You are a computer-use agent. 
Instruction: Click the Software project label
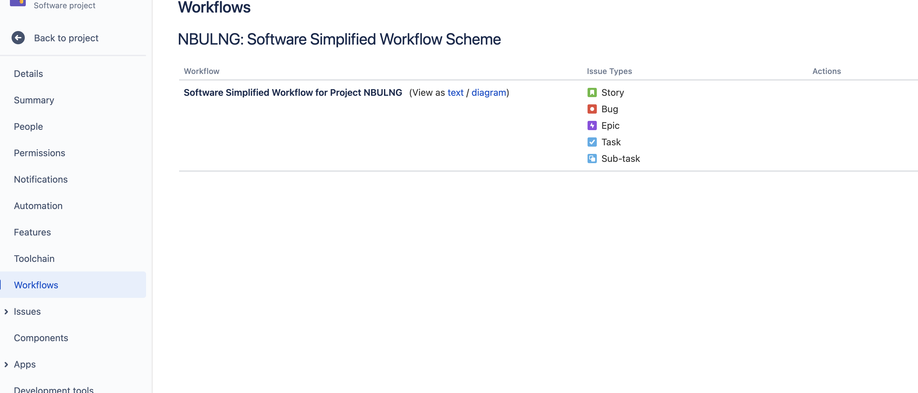[64, 5]
